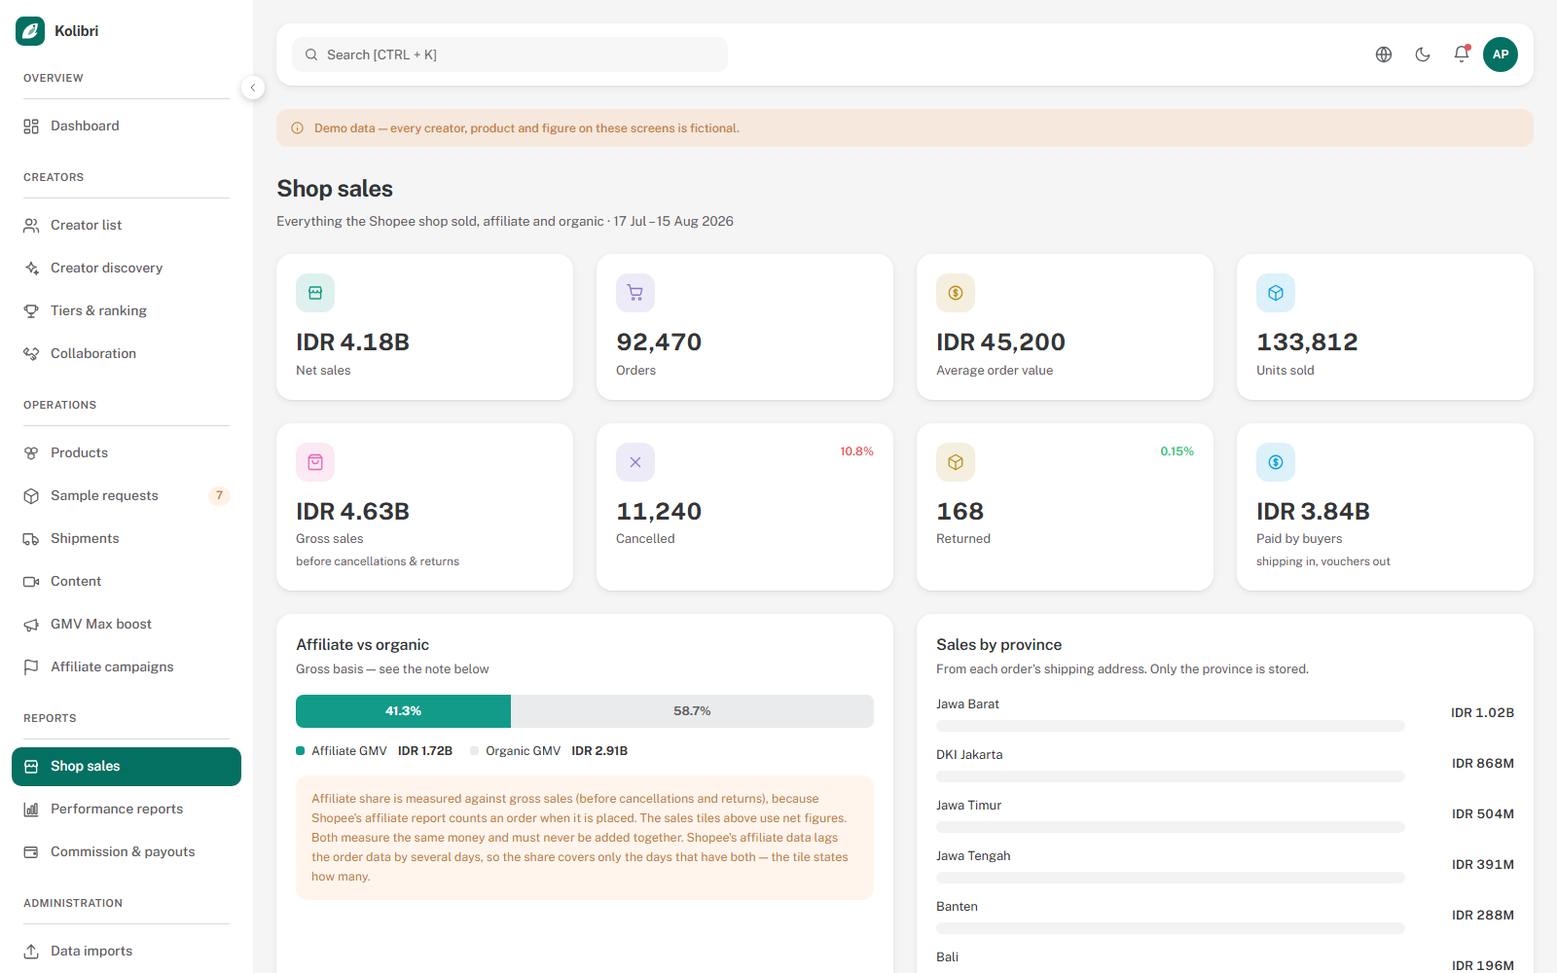
Task: Click the 58.7% organic bar segment
Action: [692, 711]
